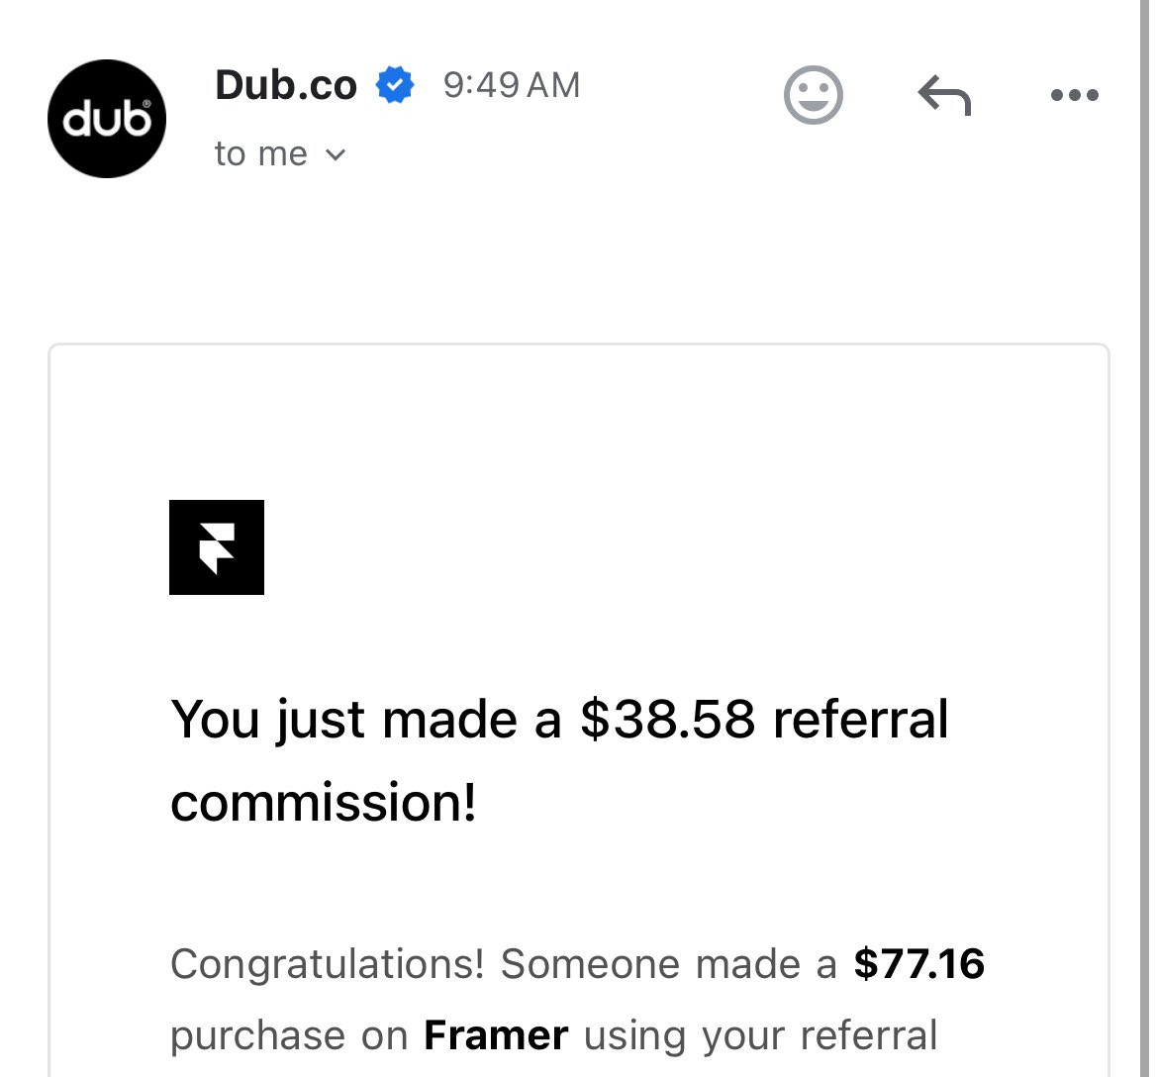
Task: Click the black dub sender avatar
Action: [107, 119]
